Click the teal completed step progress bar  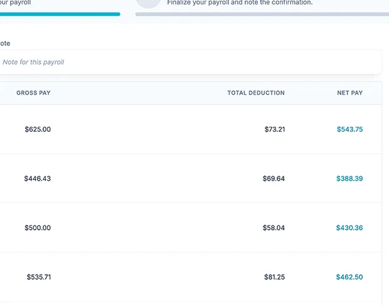point(60,14)
